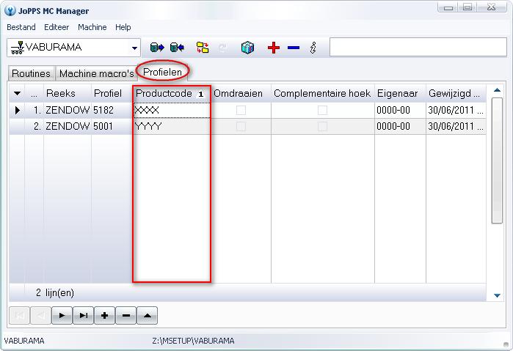Click the VABURAMA status bar label
The width and height of the screenshot is (513, 351).
tap(24, 341)
